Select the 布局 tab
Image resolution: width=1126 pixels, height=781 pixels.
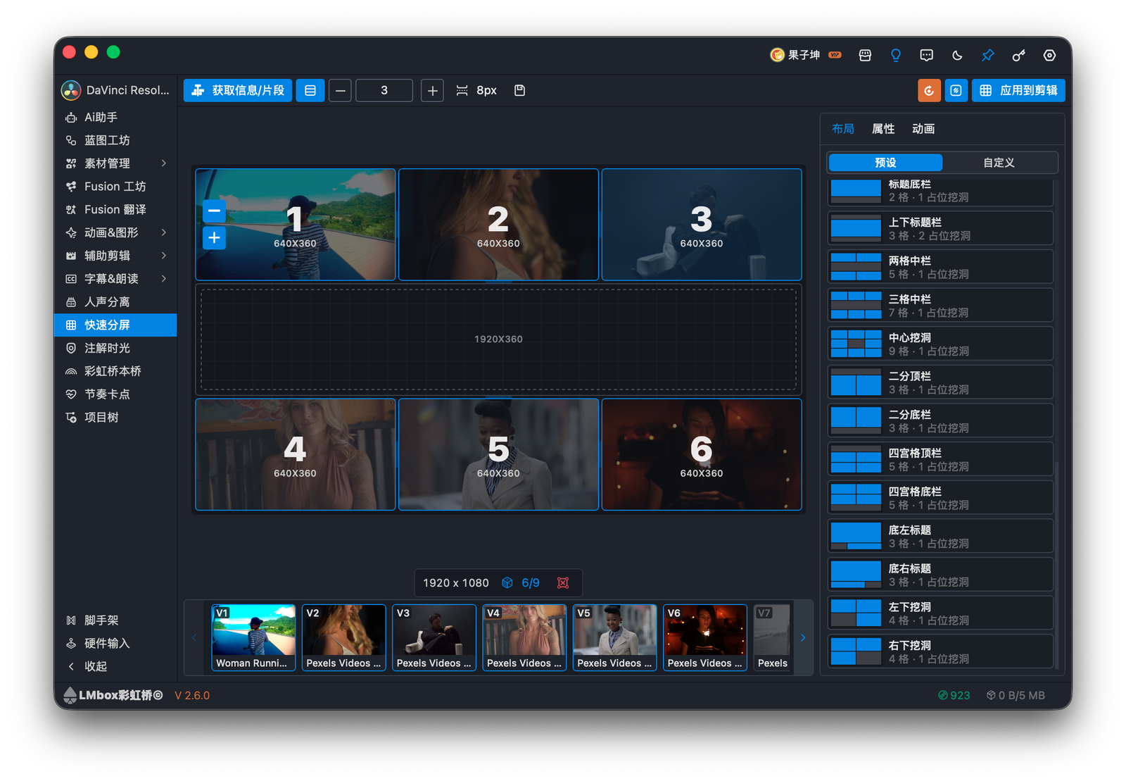pyautogui.click(x=842, y=129)
